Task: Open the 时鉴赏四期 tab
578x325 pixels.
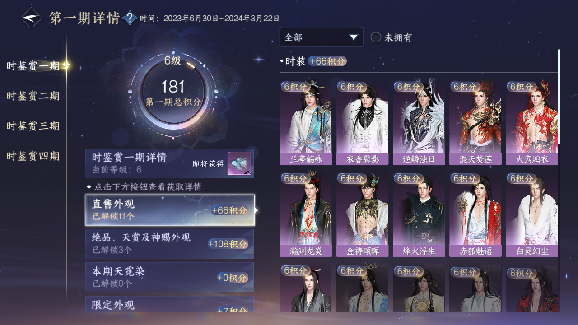Action: 33,156
